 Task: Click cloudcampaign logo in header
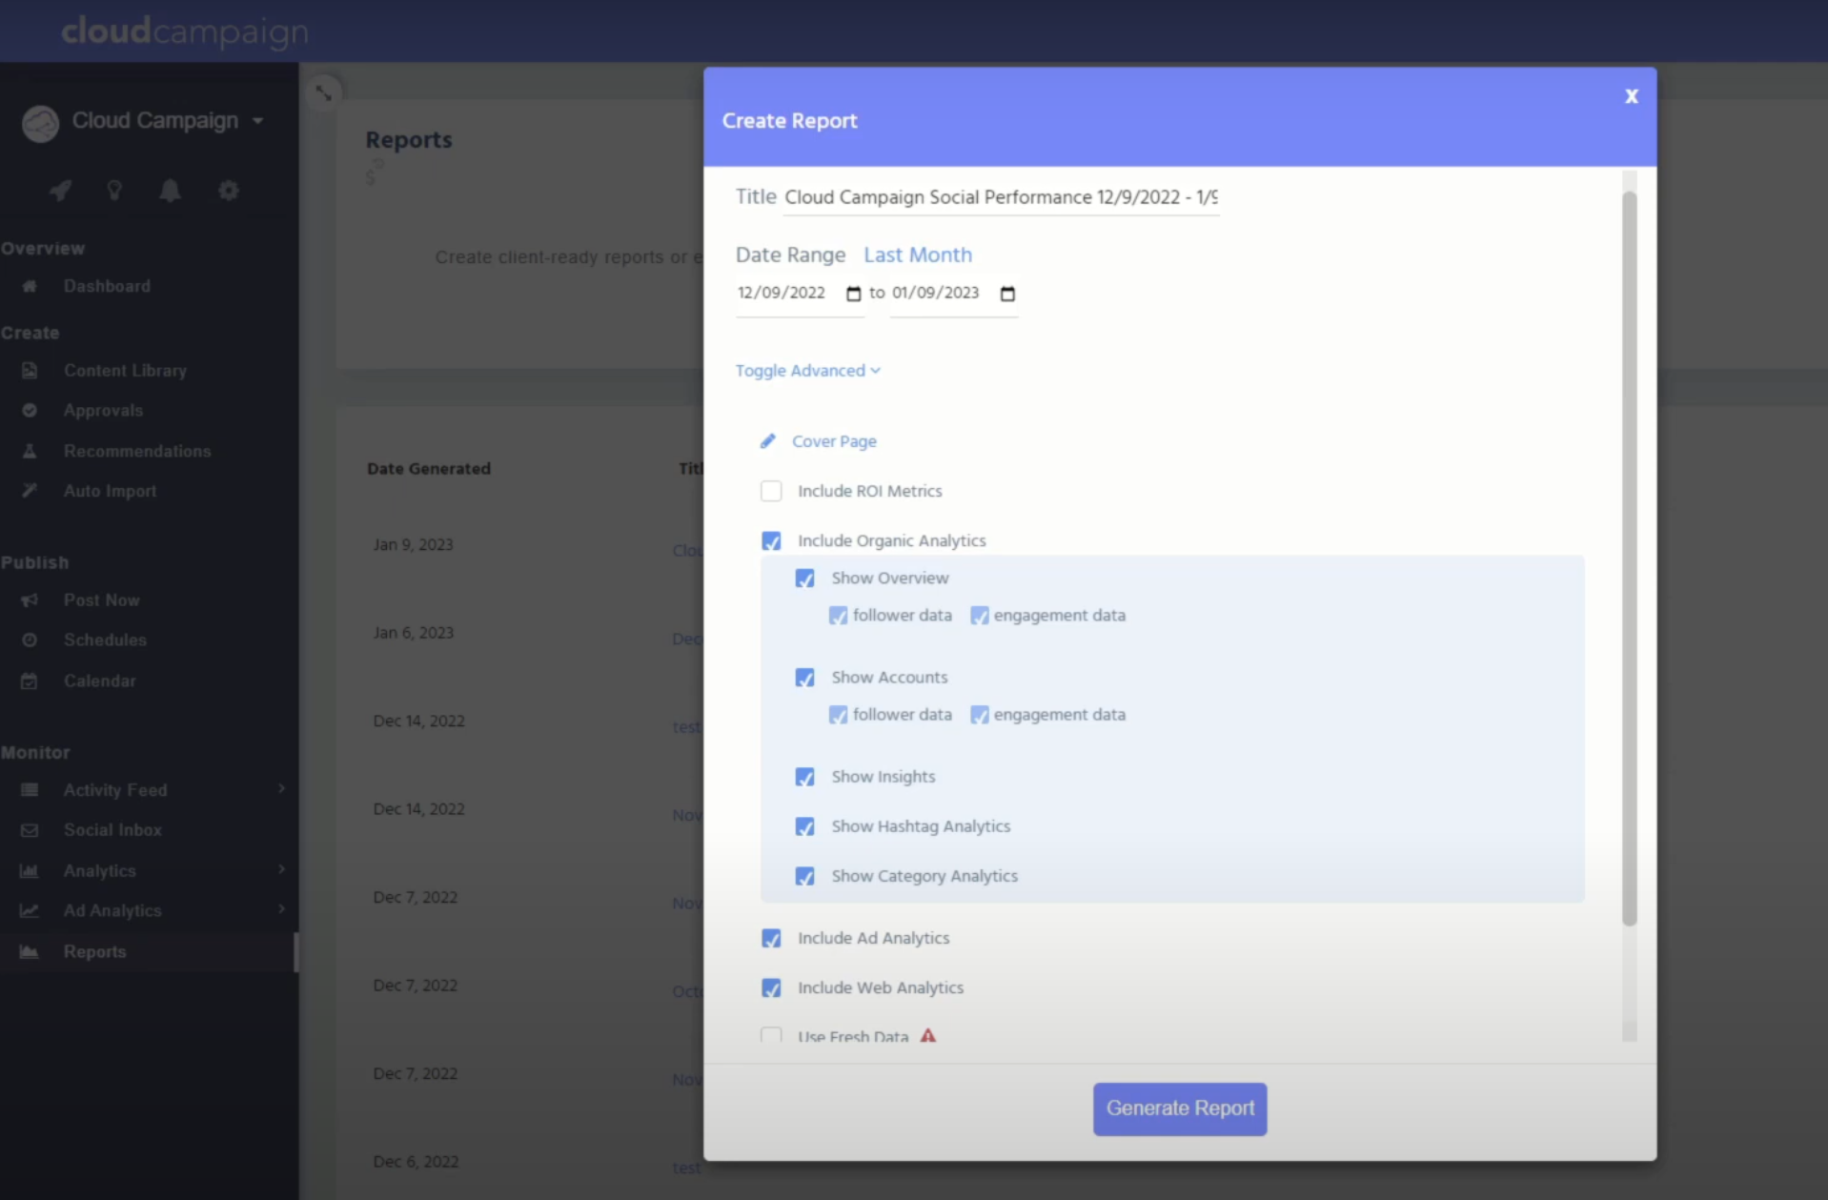[x=185, y=31]
